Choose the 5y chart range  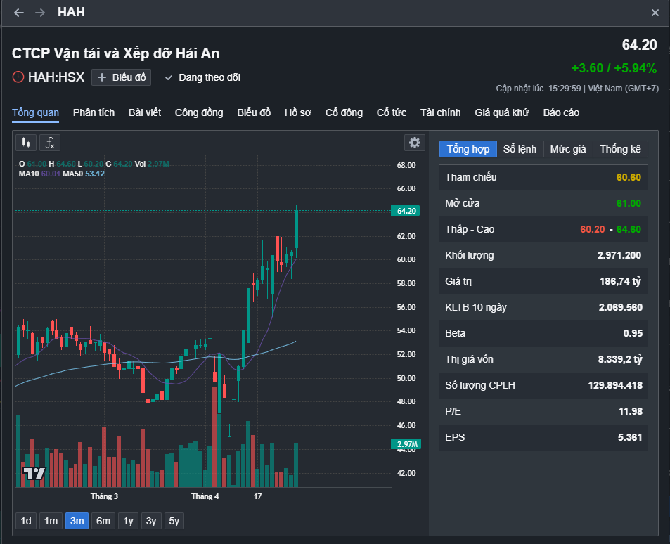click(x=174, y=521)
